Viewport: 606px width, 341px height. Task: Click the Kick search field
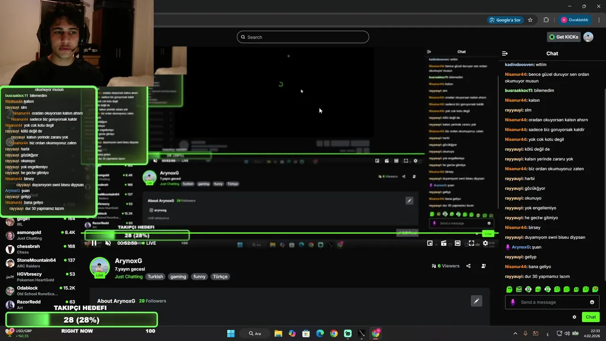[303, 37]
